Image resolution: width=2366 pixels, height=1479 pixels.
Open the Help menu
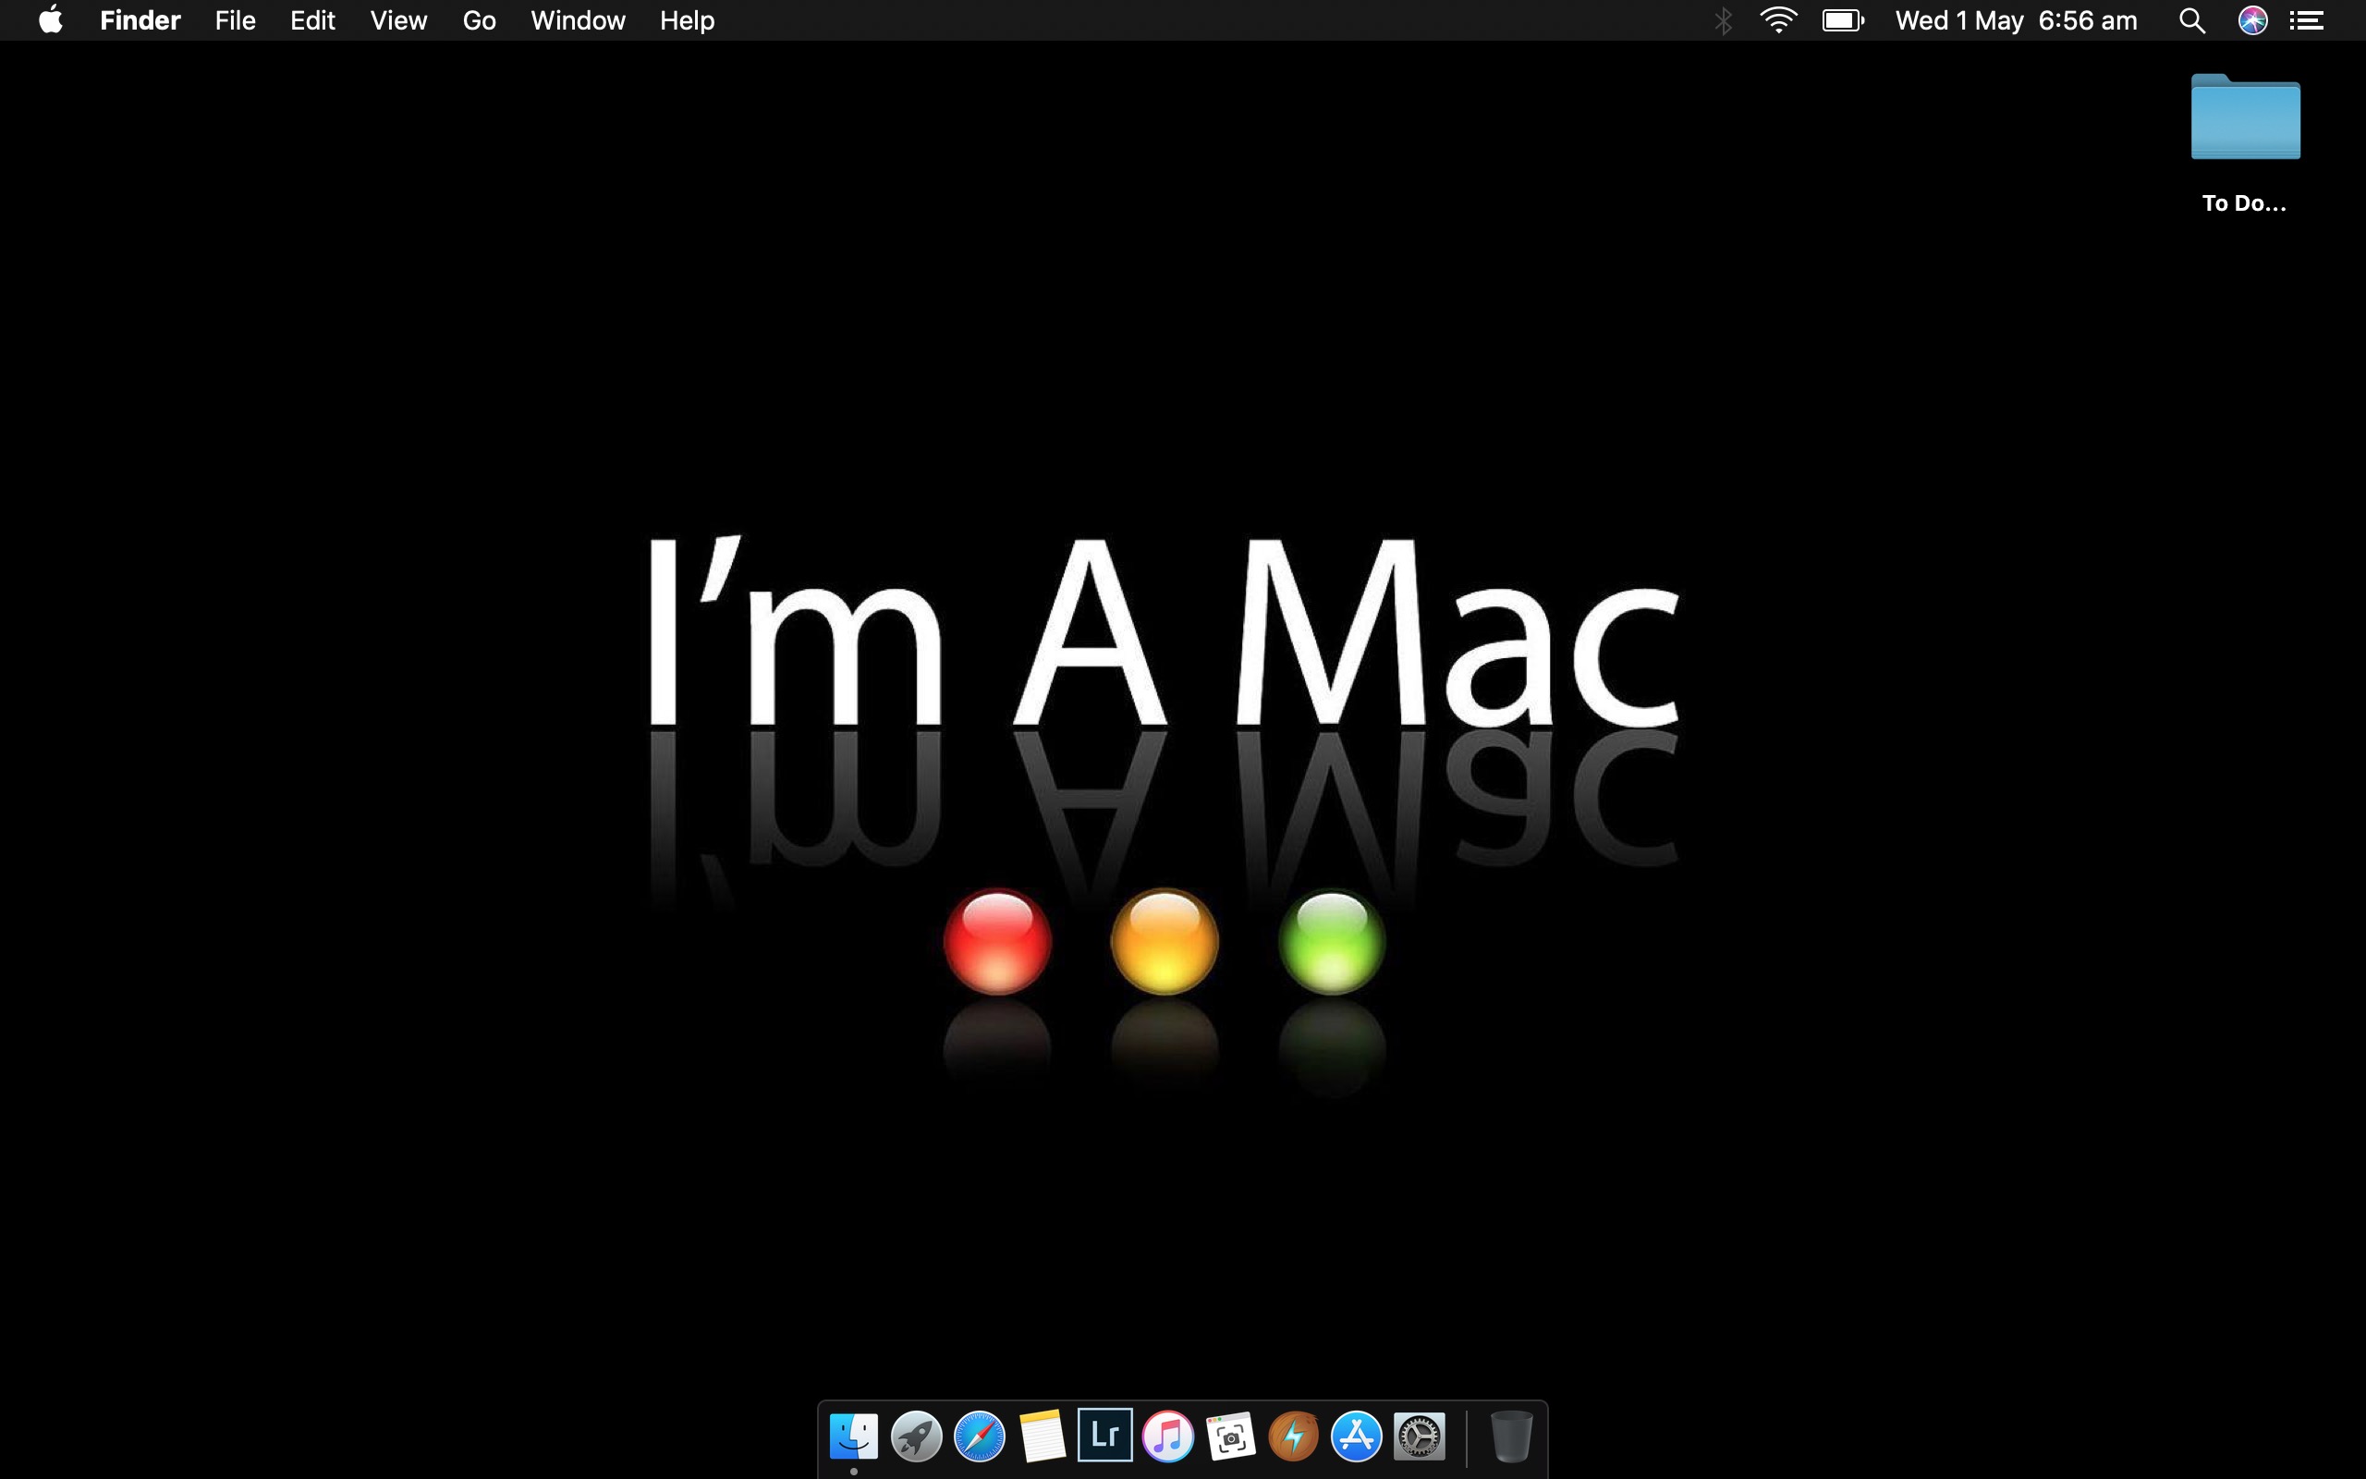tap(688, 20)
